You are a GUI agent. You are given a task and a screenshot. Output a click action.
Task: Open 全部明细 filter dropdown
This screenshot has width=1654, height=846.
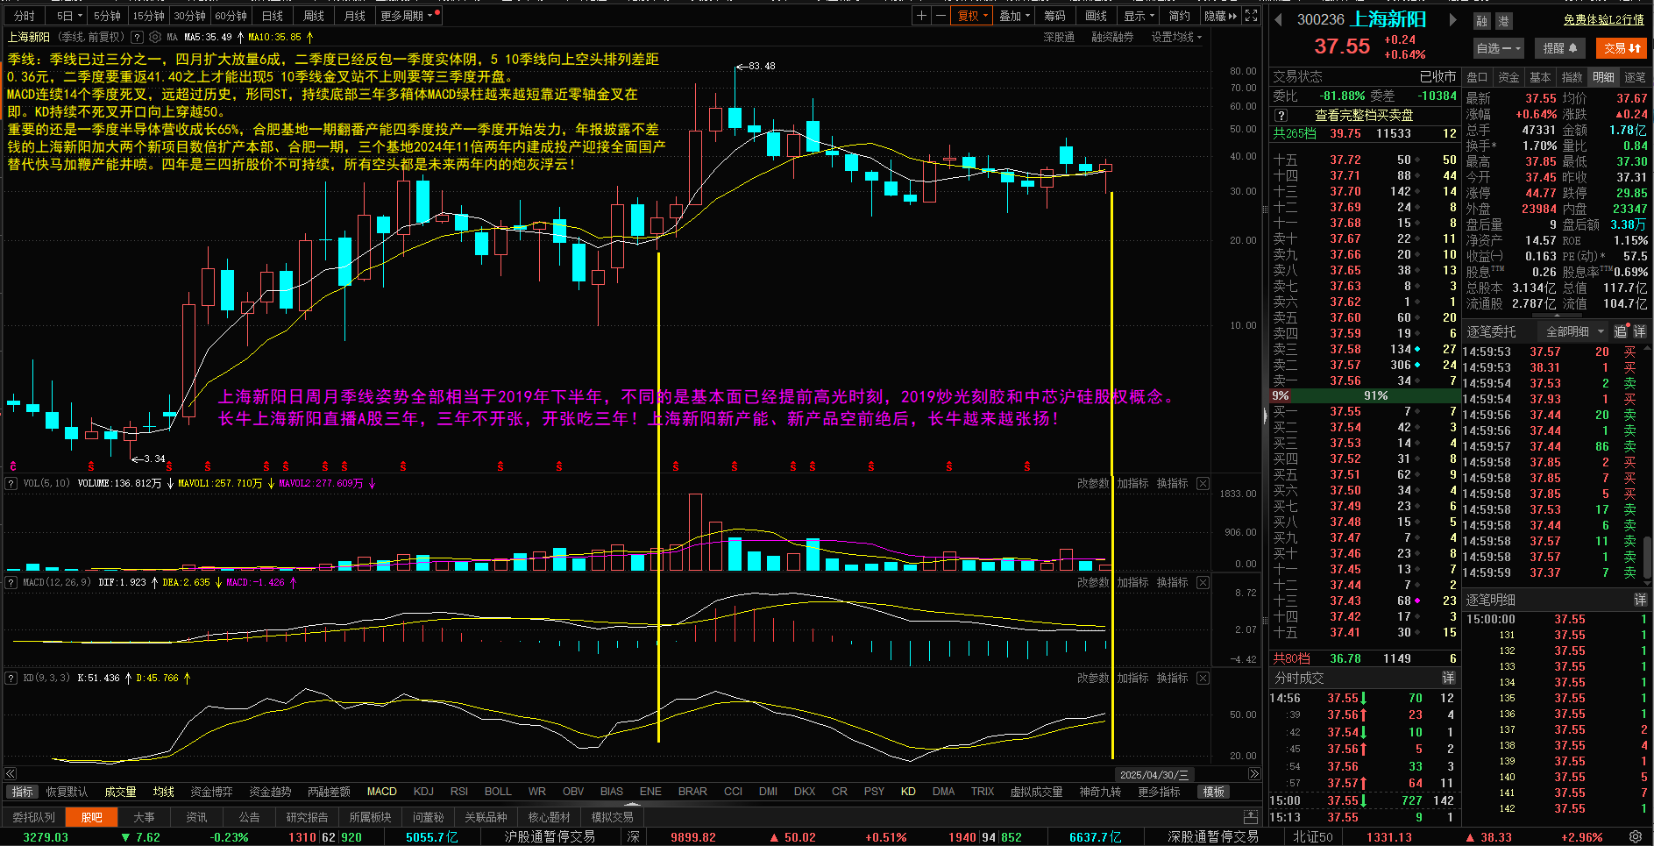tap(1574, 332)
